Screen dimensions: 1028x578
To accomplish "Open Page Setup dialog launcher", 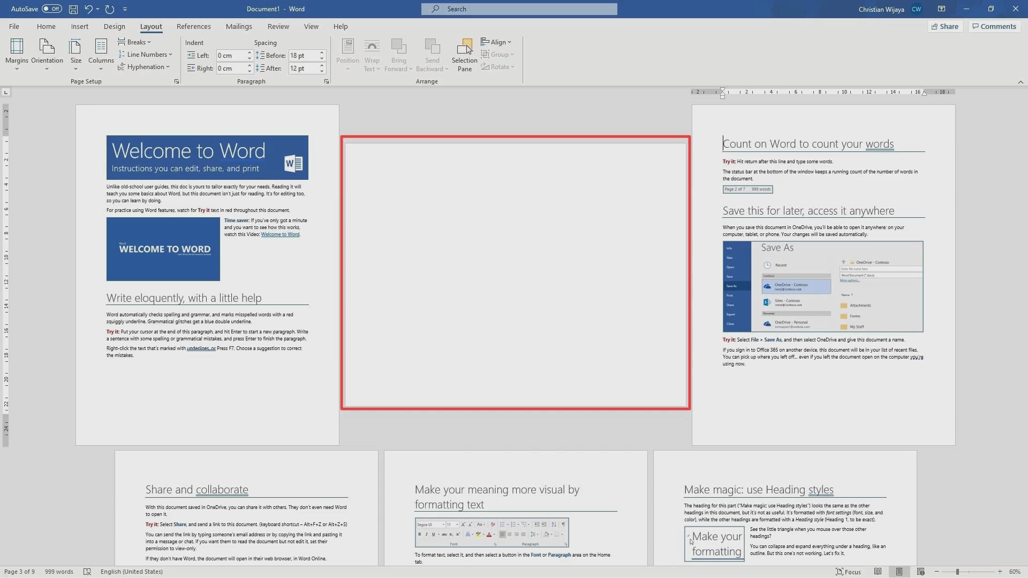I will [177, 81].
